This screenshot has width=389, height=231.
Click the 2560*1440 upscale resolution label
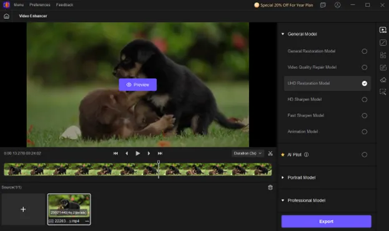[x=69, y=212]
